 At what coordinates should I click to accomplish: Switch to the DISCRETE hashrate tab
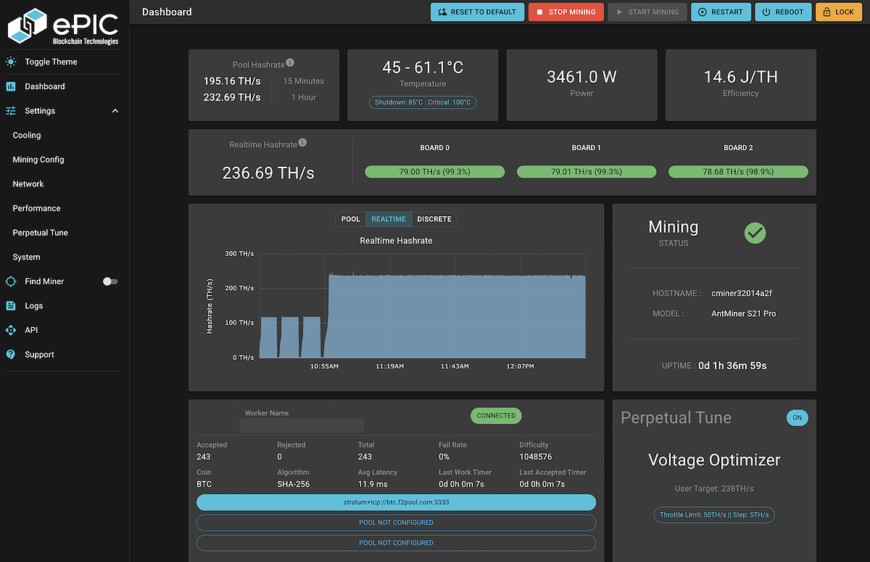434,219
